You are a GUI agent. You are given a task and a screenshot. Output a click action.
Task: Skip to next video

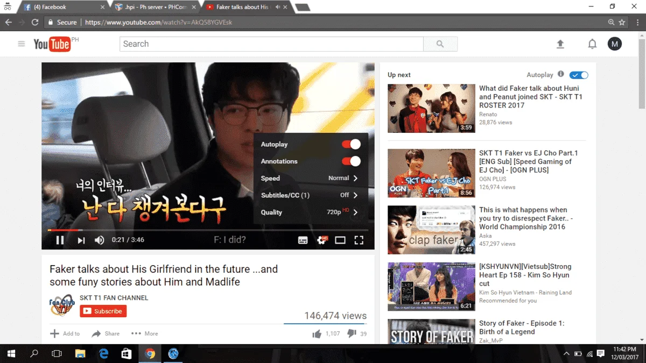click(x=81, y=240)
